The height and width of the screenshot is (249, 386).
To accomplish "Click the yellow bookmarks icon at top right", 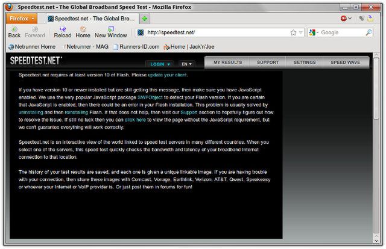I will pos(370,19).
